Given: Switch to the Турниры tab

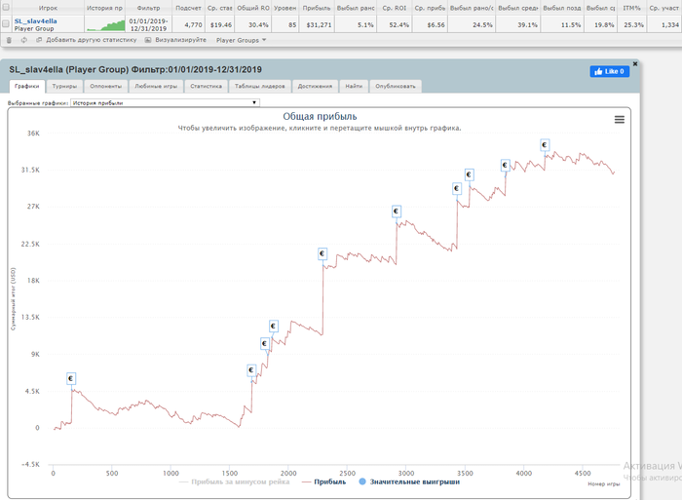Looking at the screenshot, I should click(x=64, y=86).
